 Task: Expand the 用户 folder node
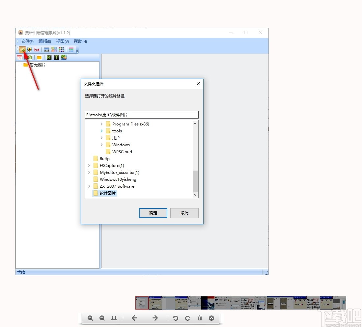pos(101,138)
